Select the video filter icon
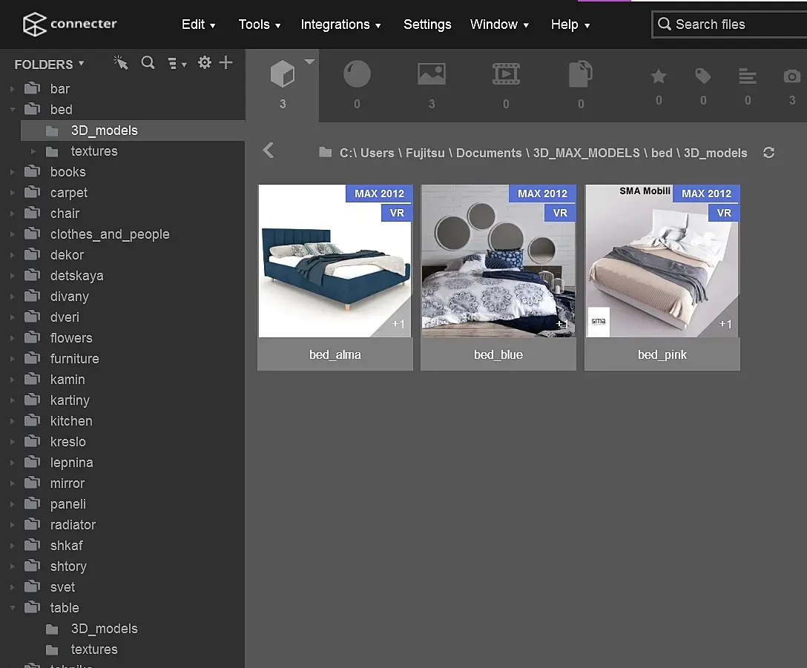Screen dimensions: 807x668 [x=506, y=73]
